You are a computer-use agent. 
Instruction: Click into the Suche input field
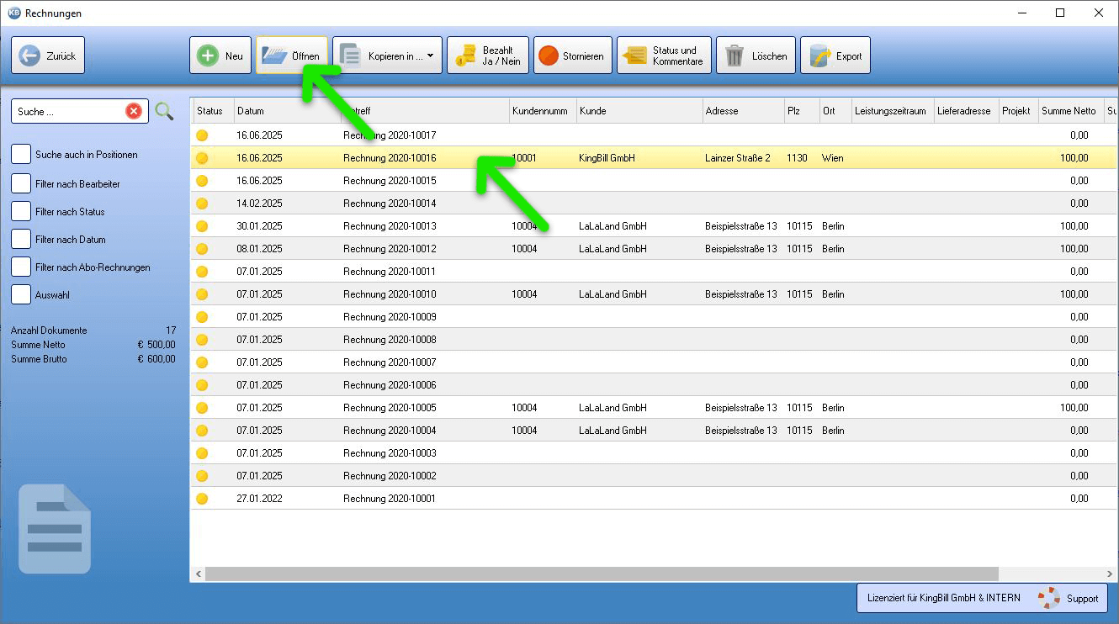69,111
